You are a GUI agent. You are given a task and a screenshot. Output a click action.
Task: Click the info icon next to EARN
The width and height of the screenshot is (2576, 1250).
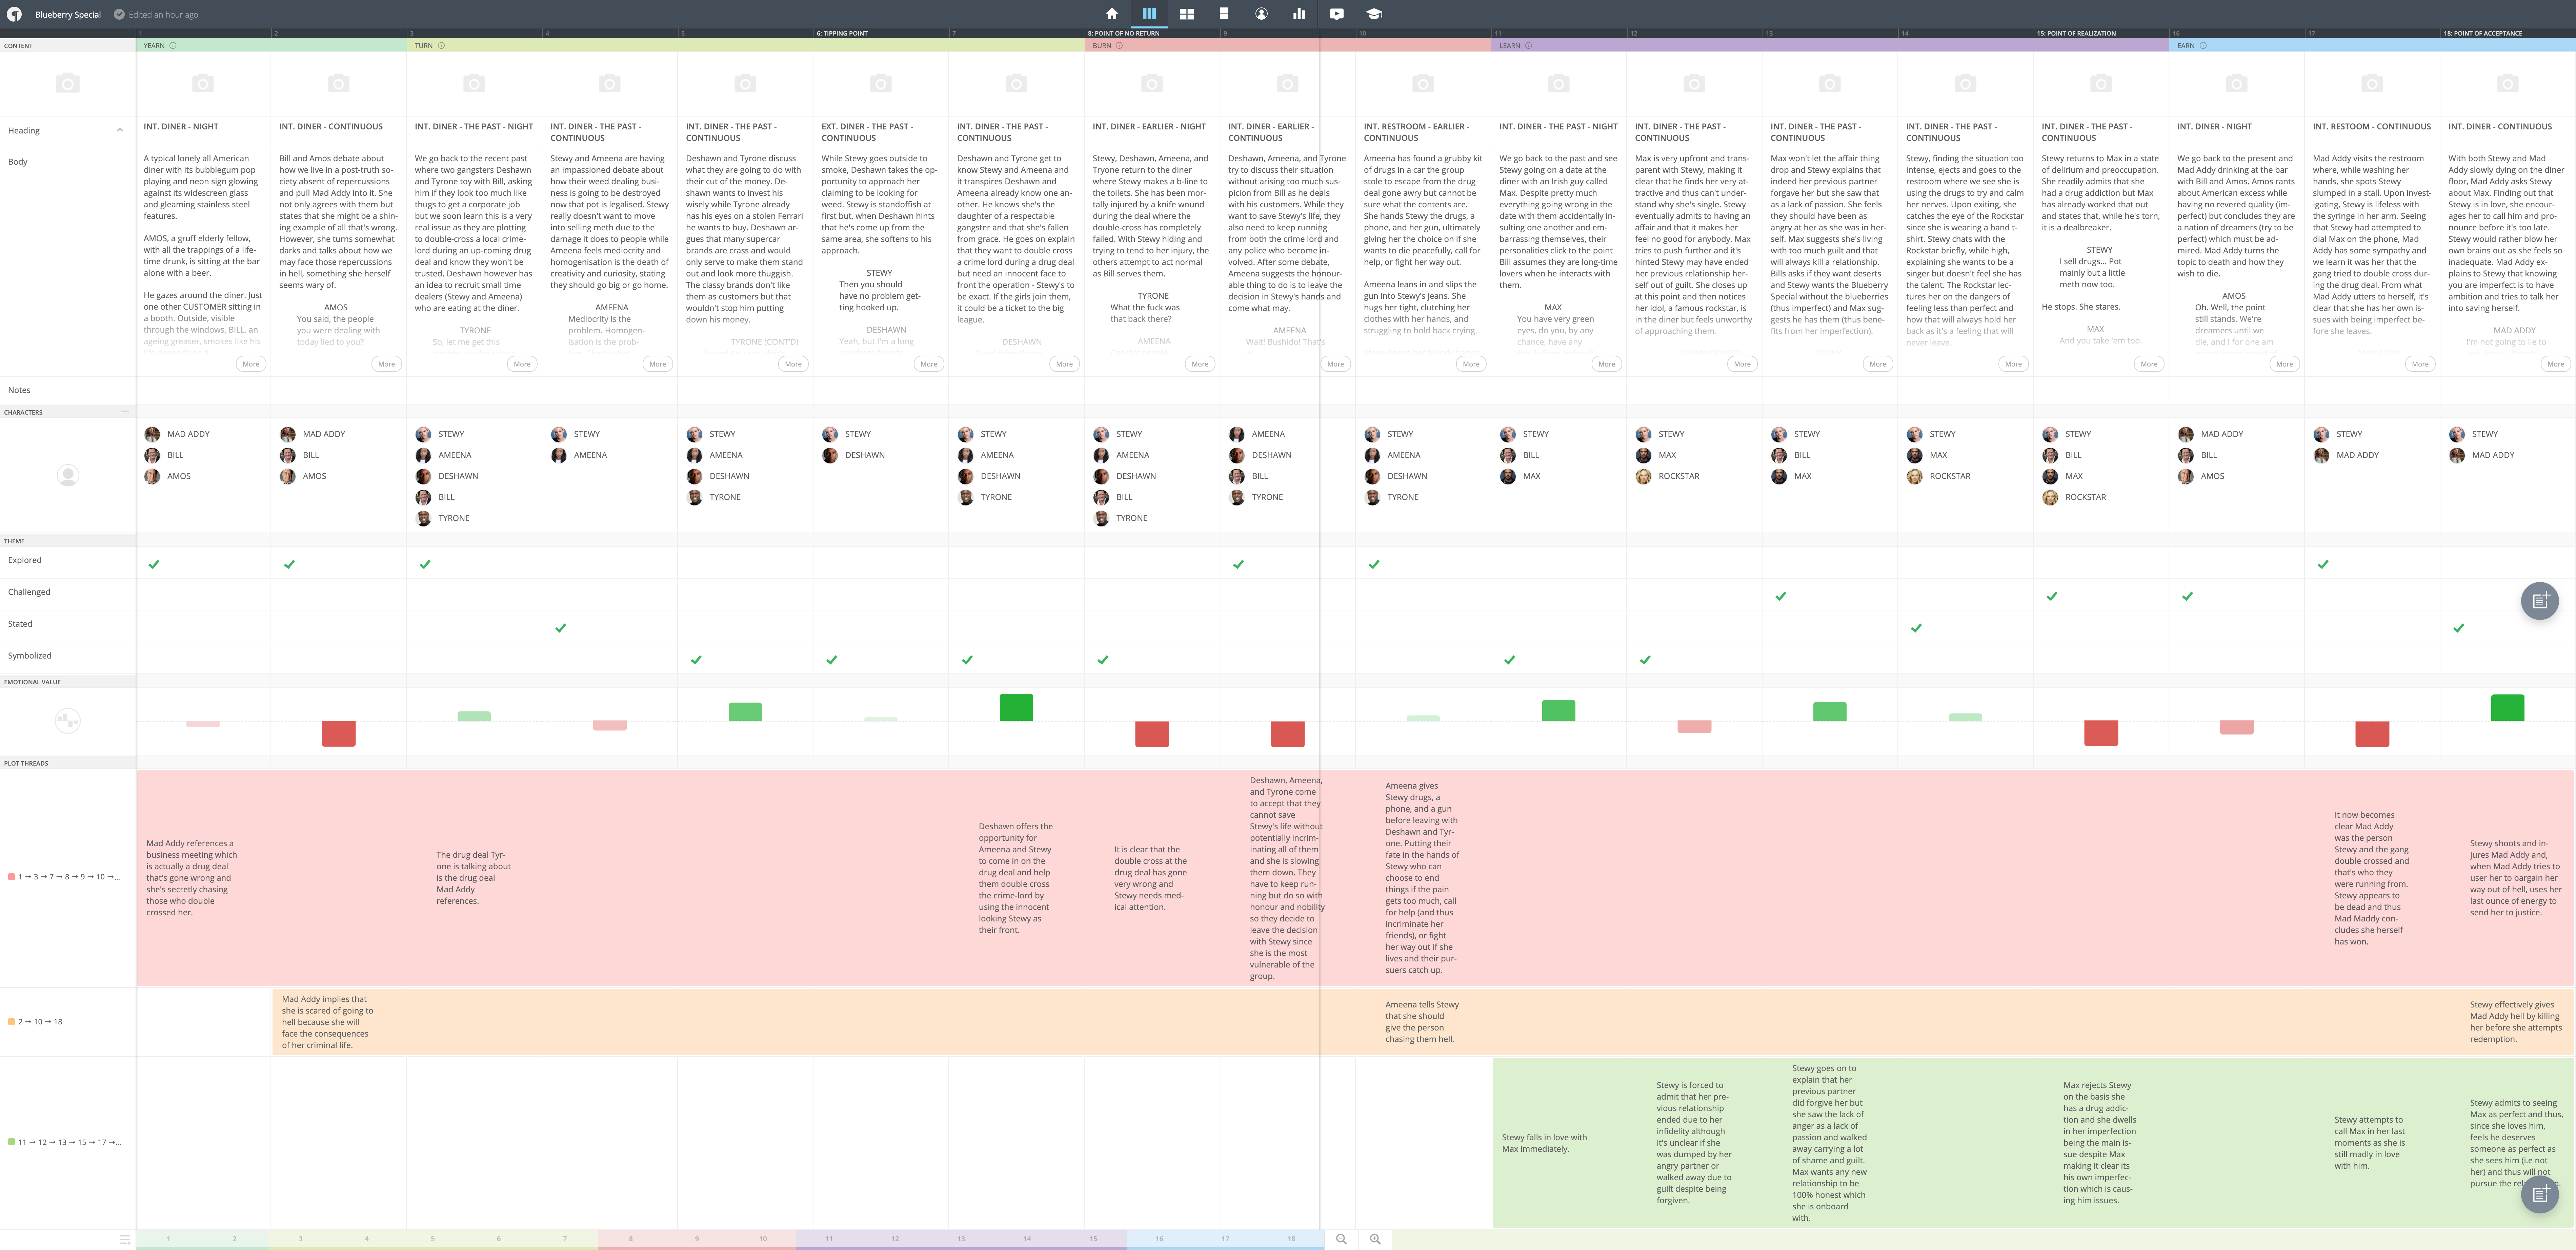pos(2203,45)
